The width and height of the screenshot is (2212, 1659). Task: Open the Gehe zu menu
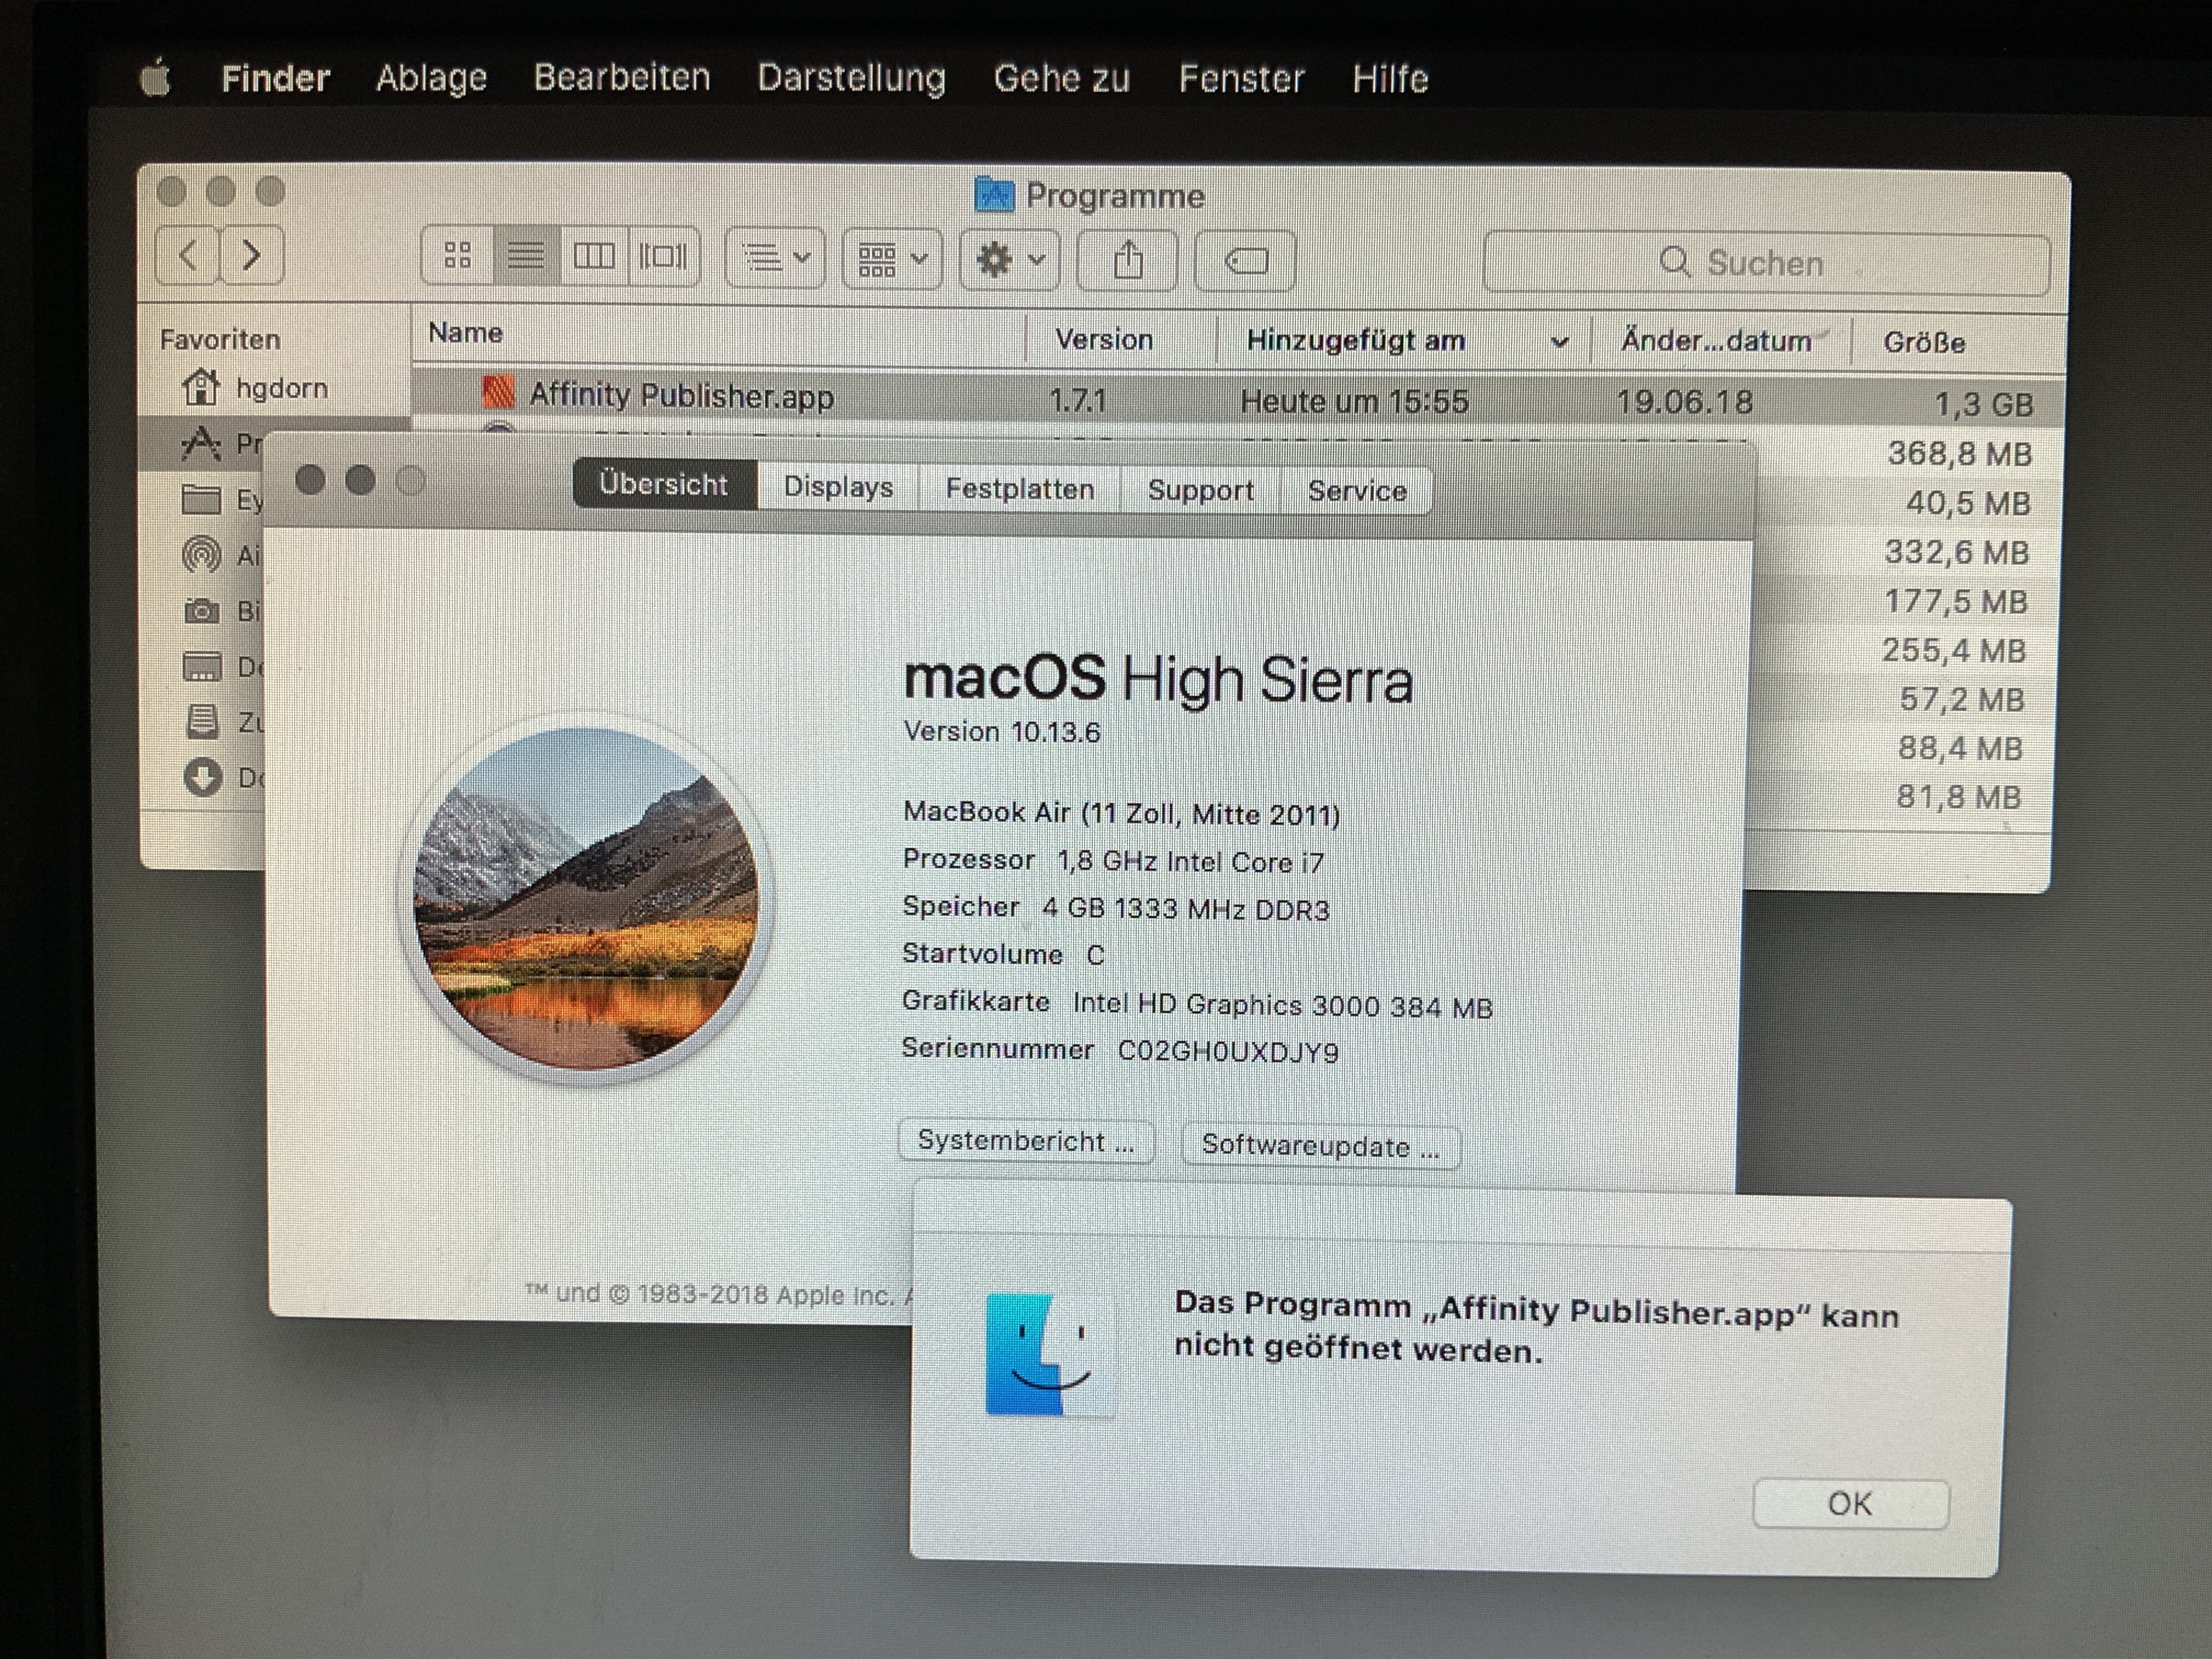click(x=1061, y=78)
